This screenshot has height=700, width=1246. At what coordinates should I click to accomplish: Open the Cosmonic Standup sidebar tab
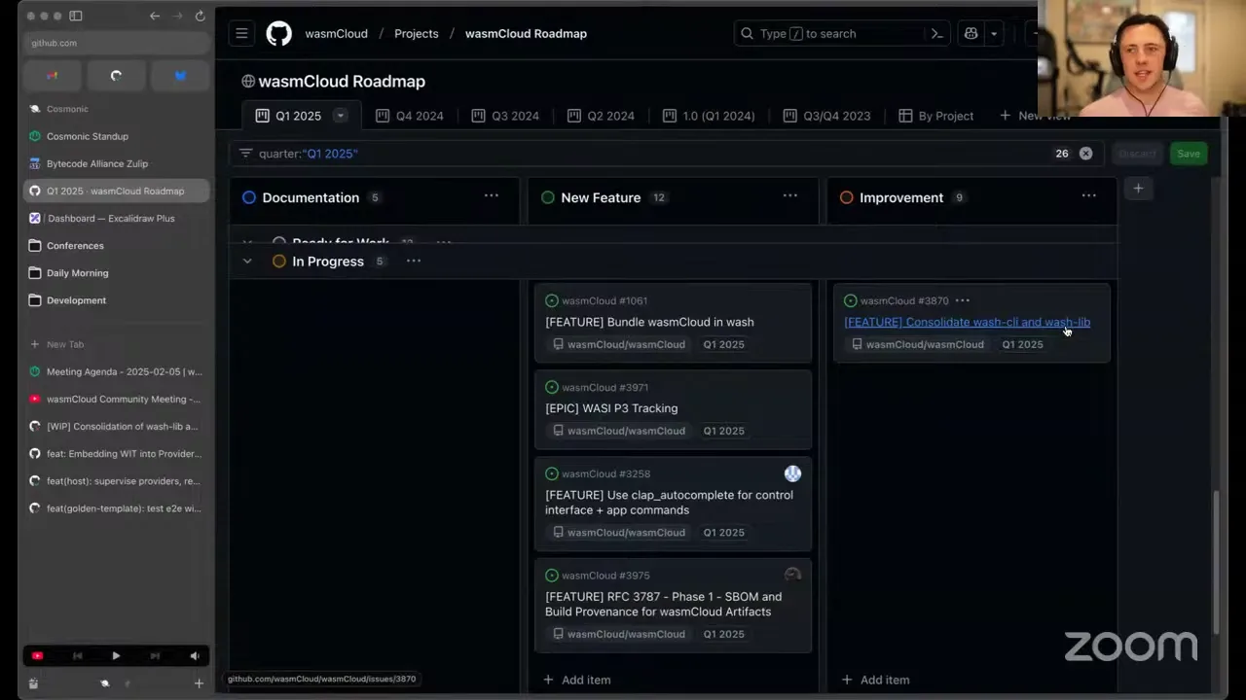point(116,136)
